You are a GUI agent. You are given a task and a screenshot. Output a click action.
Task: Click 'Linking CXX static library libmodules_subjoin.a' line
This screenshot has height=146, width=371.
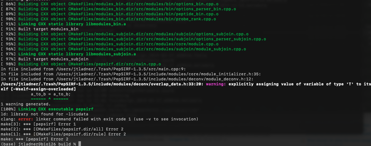68,54
